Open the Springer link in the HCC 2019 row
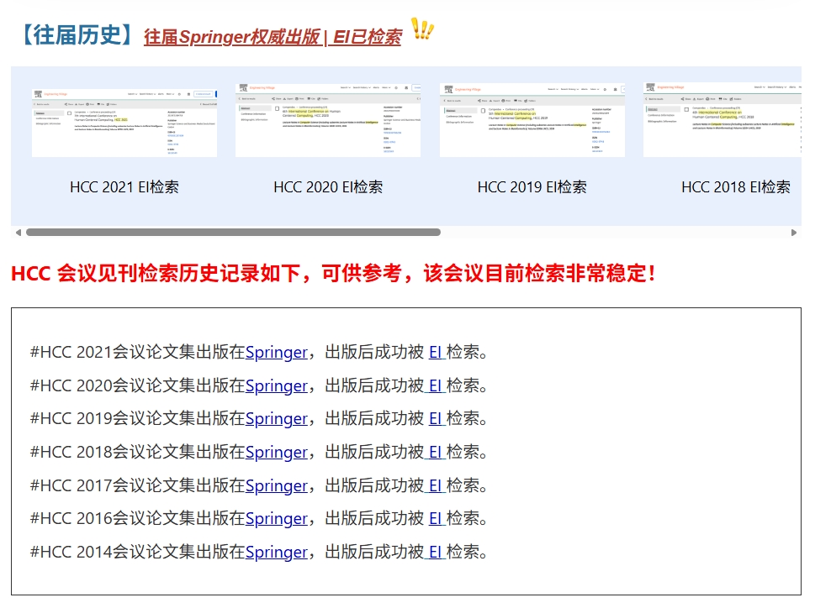The height and width of the screenshot is (608, 815). point(277,418)
